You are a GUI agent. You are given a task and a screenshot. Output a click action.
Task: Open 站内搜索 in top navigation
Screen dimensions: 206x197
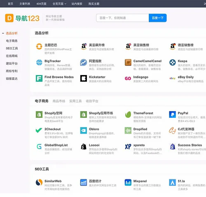[x=77, y=4]
